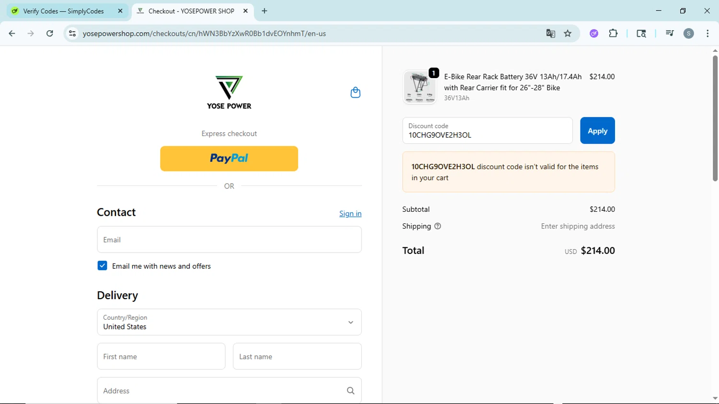Open the Chrome three-dot menu
The height and width of the screenshot is (404, 719).
tap(707, 34)
